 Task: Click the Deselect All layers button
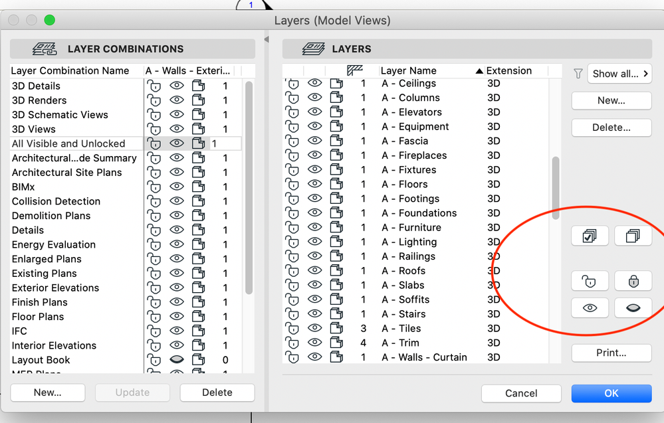point(633,236)
